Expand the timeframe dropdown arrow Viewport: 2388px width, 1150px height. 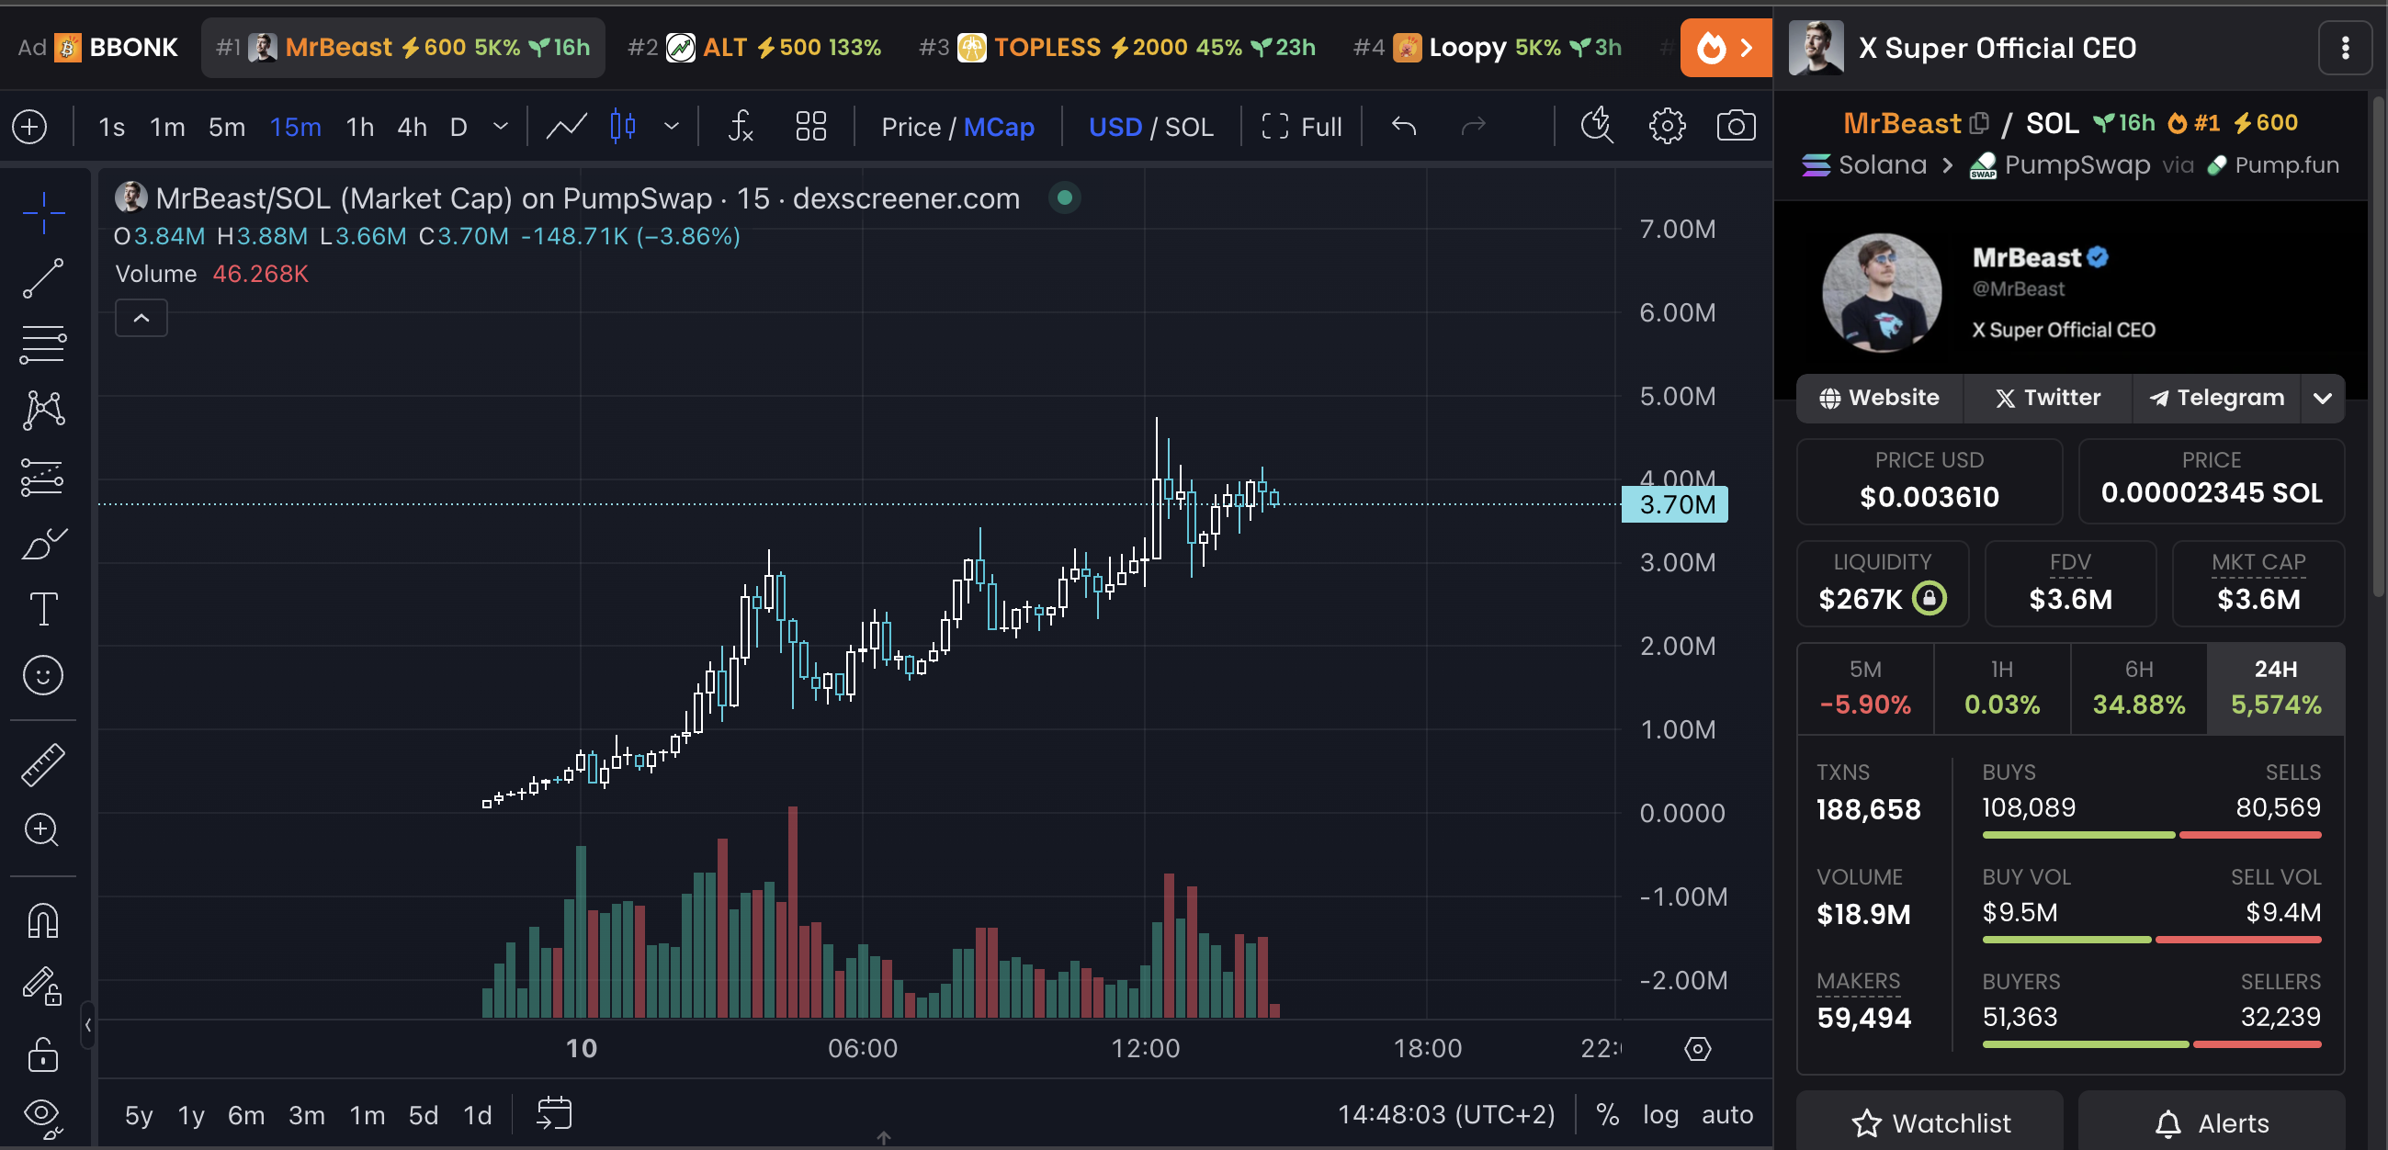click(x=501, y=126)
